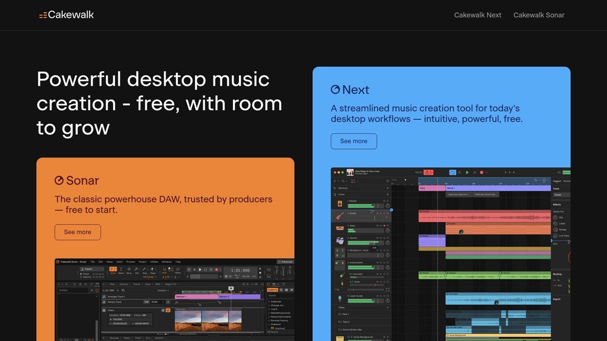Expand the Native Instruments plugin category

pos(281,316)
